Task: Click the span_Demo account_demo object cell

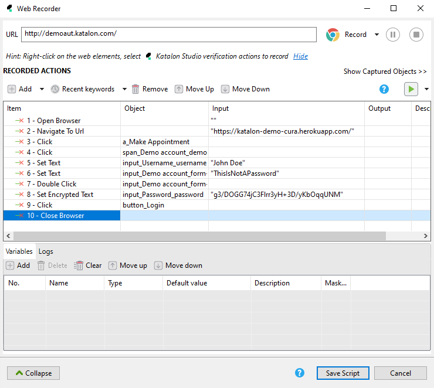Action: click(x=164, y=152)
